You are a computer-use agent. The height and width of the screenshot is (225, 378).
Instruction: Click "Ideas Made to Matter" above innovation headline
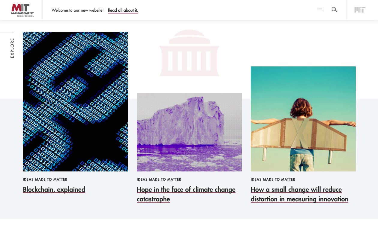click(273, 180)
